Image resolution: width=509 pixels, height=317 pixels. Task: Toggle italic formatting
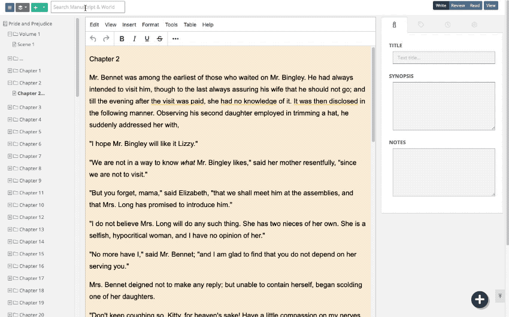134,38
